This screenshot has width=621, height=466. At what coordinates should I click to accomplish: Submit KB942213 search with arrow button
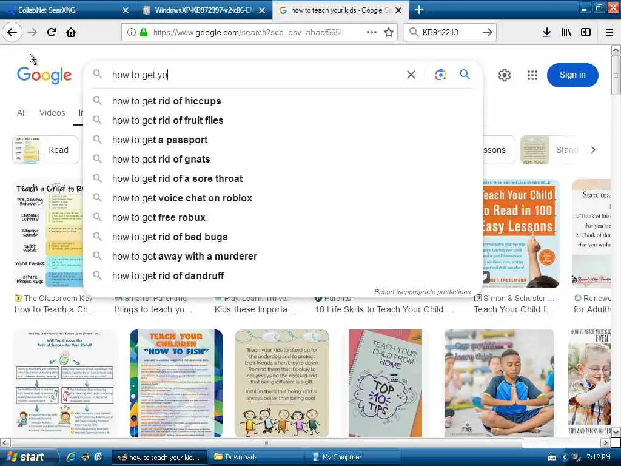(488, 32)
